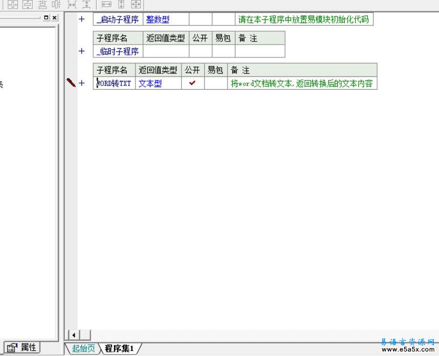Click the center vertically in window icon
The image size is (439, 356).
point(28,5)
